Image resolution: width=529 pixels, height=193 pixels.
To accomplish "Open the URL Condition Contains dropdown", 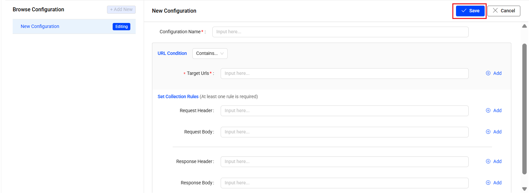I will [210, 54].
